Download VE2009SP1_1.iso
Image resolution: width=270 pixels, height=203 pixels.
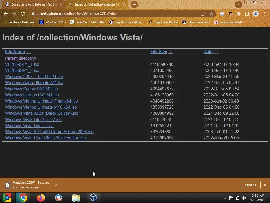[22, 64]
